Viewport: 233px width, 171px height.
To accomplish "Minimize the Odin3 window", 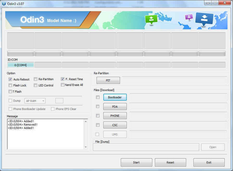I will (x=208, y=3).
